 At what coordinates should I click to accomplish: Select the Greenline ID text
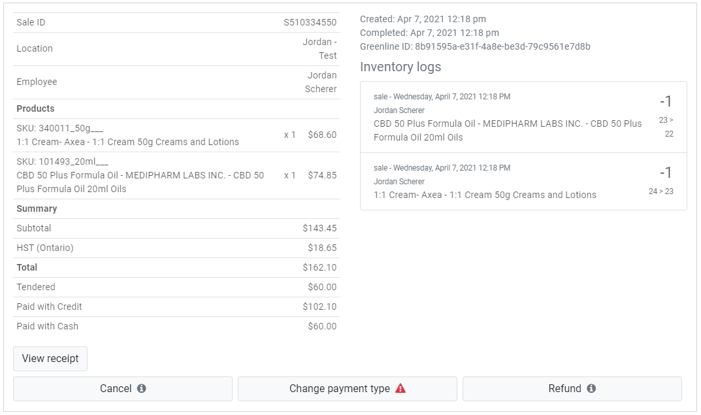[475, 46]
